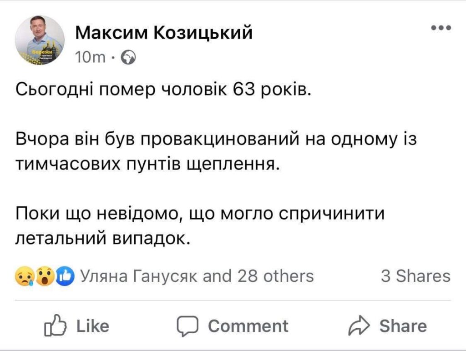Click the globe public privacy icon
466x351 pixels.
coord(129,57)
